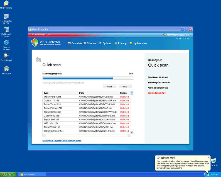Stop the quick scan
The width and height of the screenshot is (221, 177).
point(125,86)
